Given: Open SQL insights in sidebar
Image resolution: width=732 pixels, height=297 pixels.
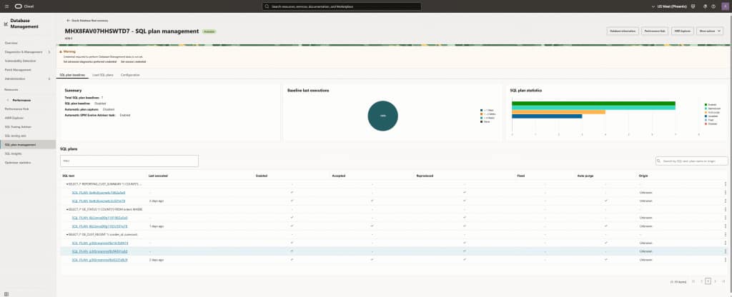Looking at the screenshot, I should [x=13, y=153].
